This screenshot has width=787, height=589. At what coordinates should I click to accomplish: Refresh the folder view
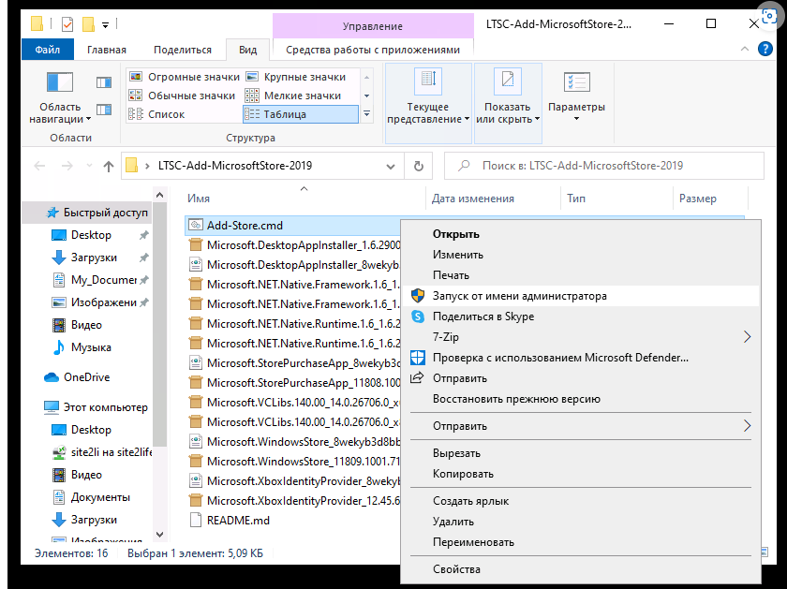[419, 166]
